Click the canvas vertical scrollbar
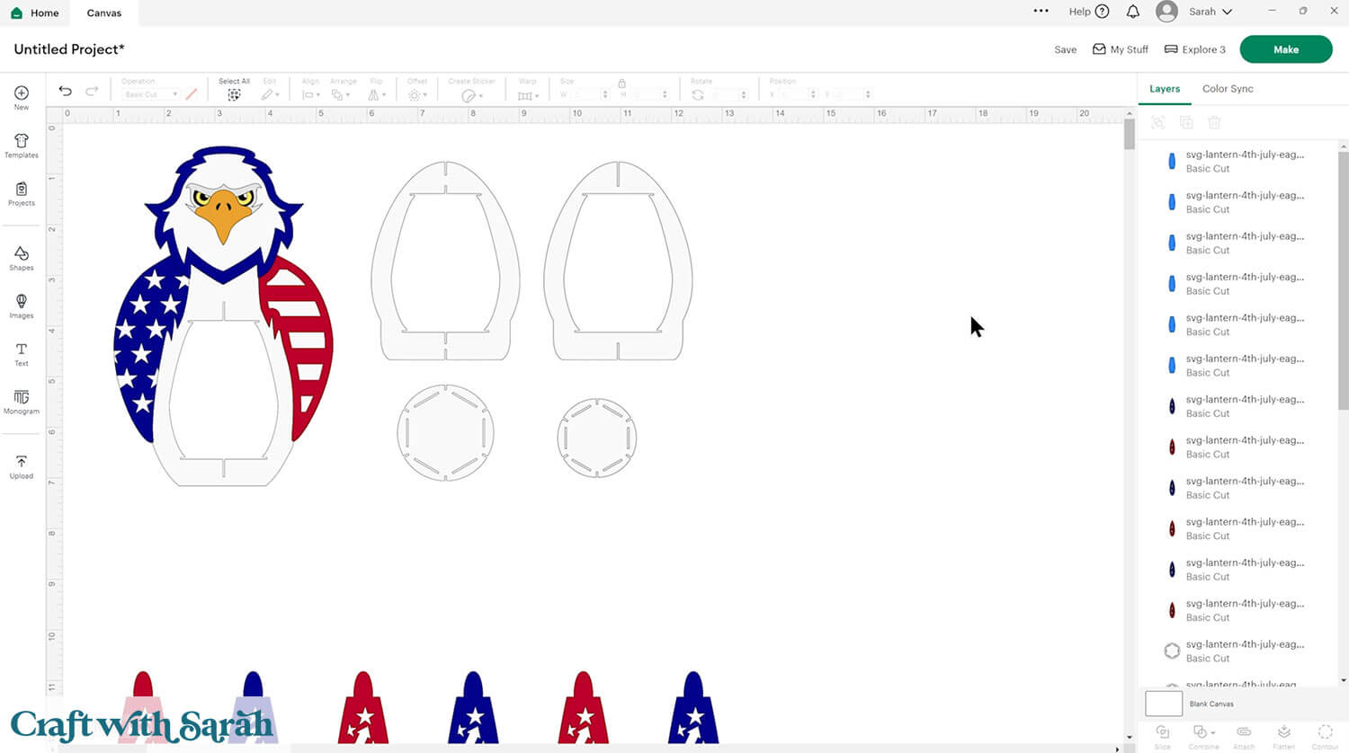The height and width of the screenshot is (753, 1349). click(x=1130, y=135)
